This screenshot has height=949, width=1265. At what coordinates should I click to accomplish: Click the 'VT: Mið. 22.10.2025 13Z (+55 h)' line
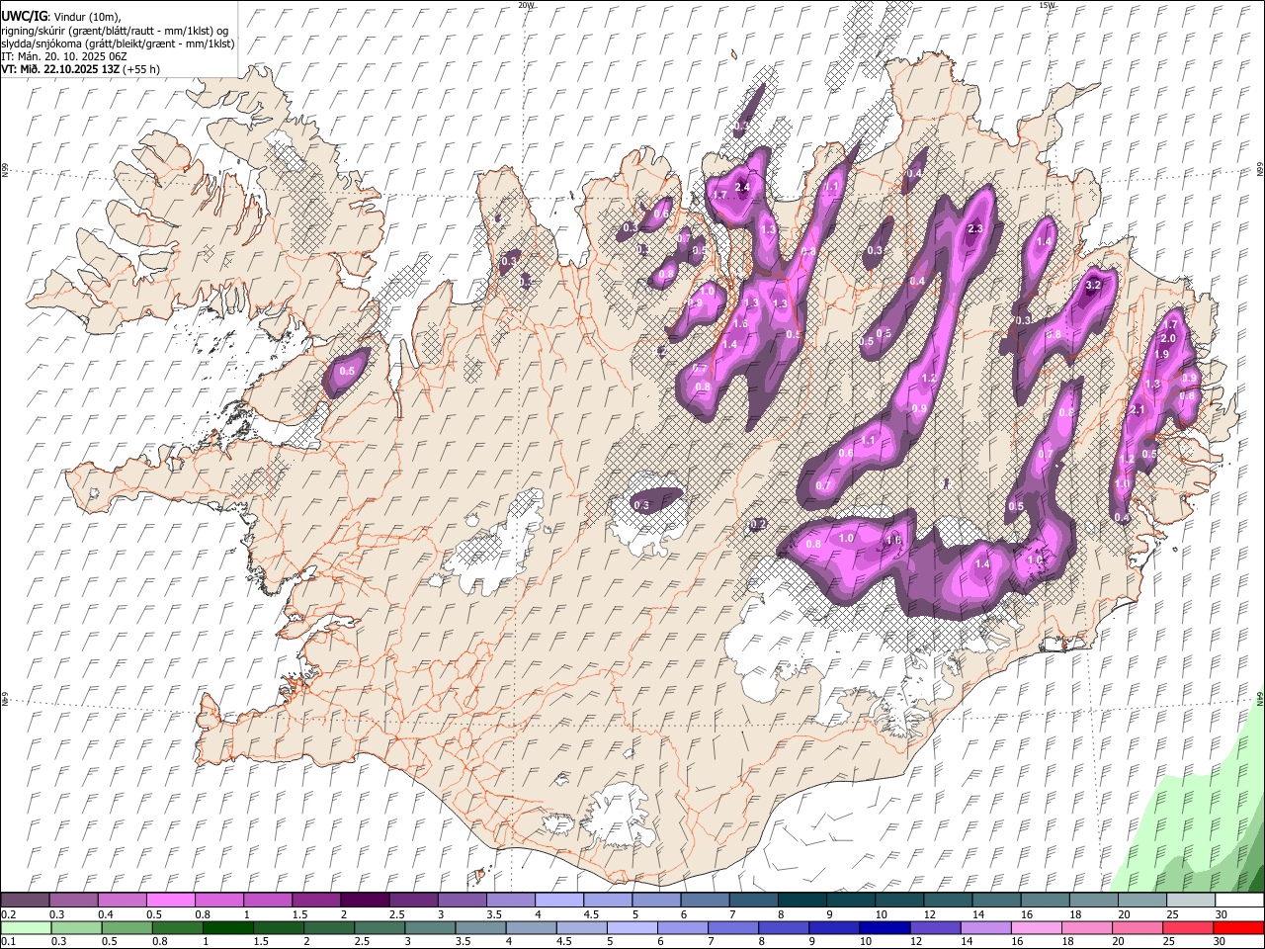point(81,69)
